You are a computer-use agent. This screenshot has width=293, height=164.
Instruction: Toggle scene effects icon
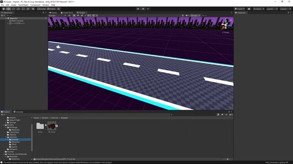click(82, 15)
